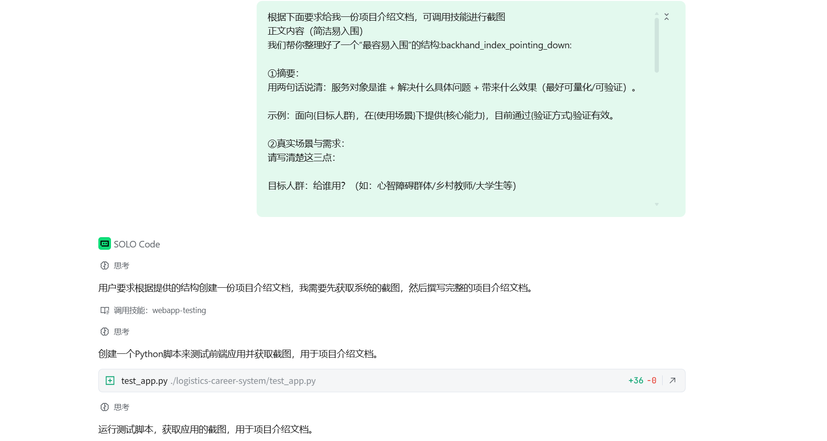Screen dimensions: 827x441
Task: Open the 调用技能: webapp-testing entry
Action: click(160, 310)
